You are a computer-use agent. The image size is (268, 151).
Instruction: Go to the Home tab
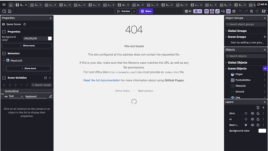[11, 5]
